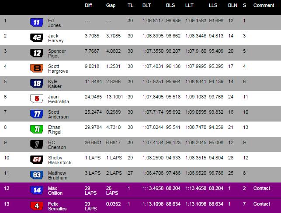Click Max Chilton last lap speed 88.204
Viewport: 281px width, 213px height.
[x=216, y=188]
